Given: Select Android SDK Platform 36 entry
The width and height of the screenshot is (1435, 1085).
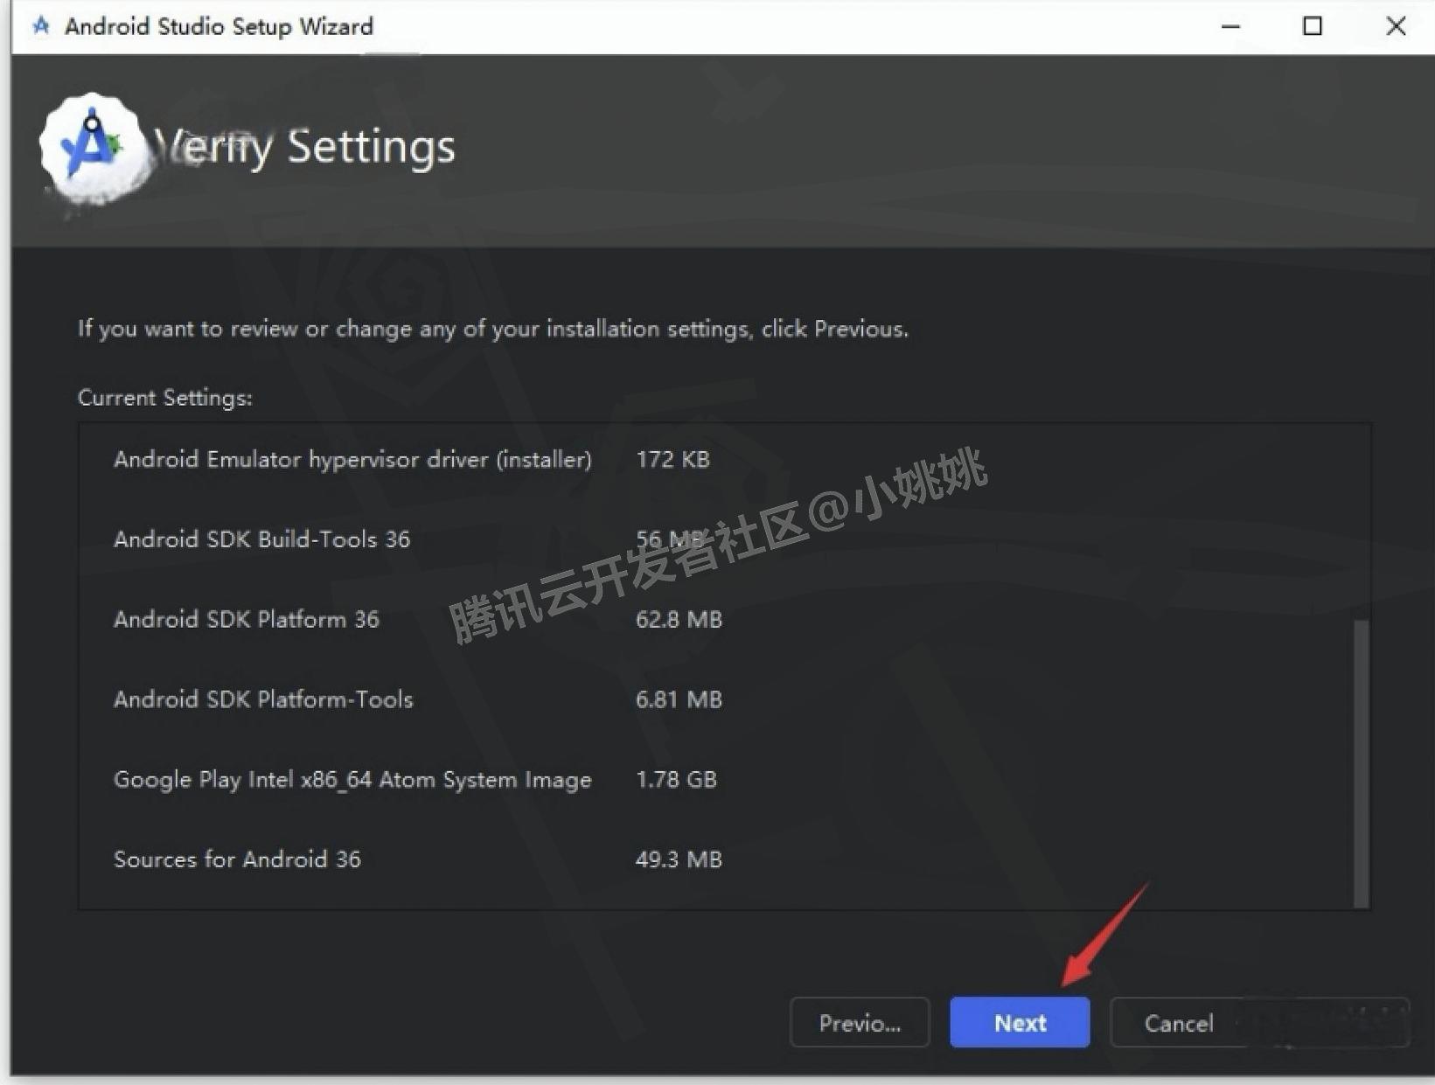Looking at the screenshot, I should 247,619.
